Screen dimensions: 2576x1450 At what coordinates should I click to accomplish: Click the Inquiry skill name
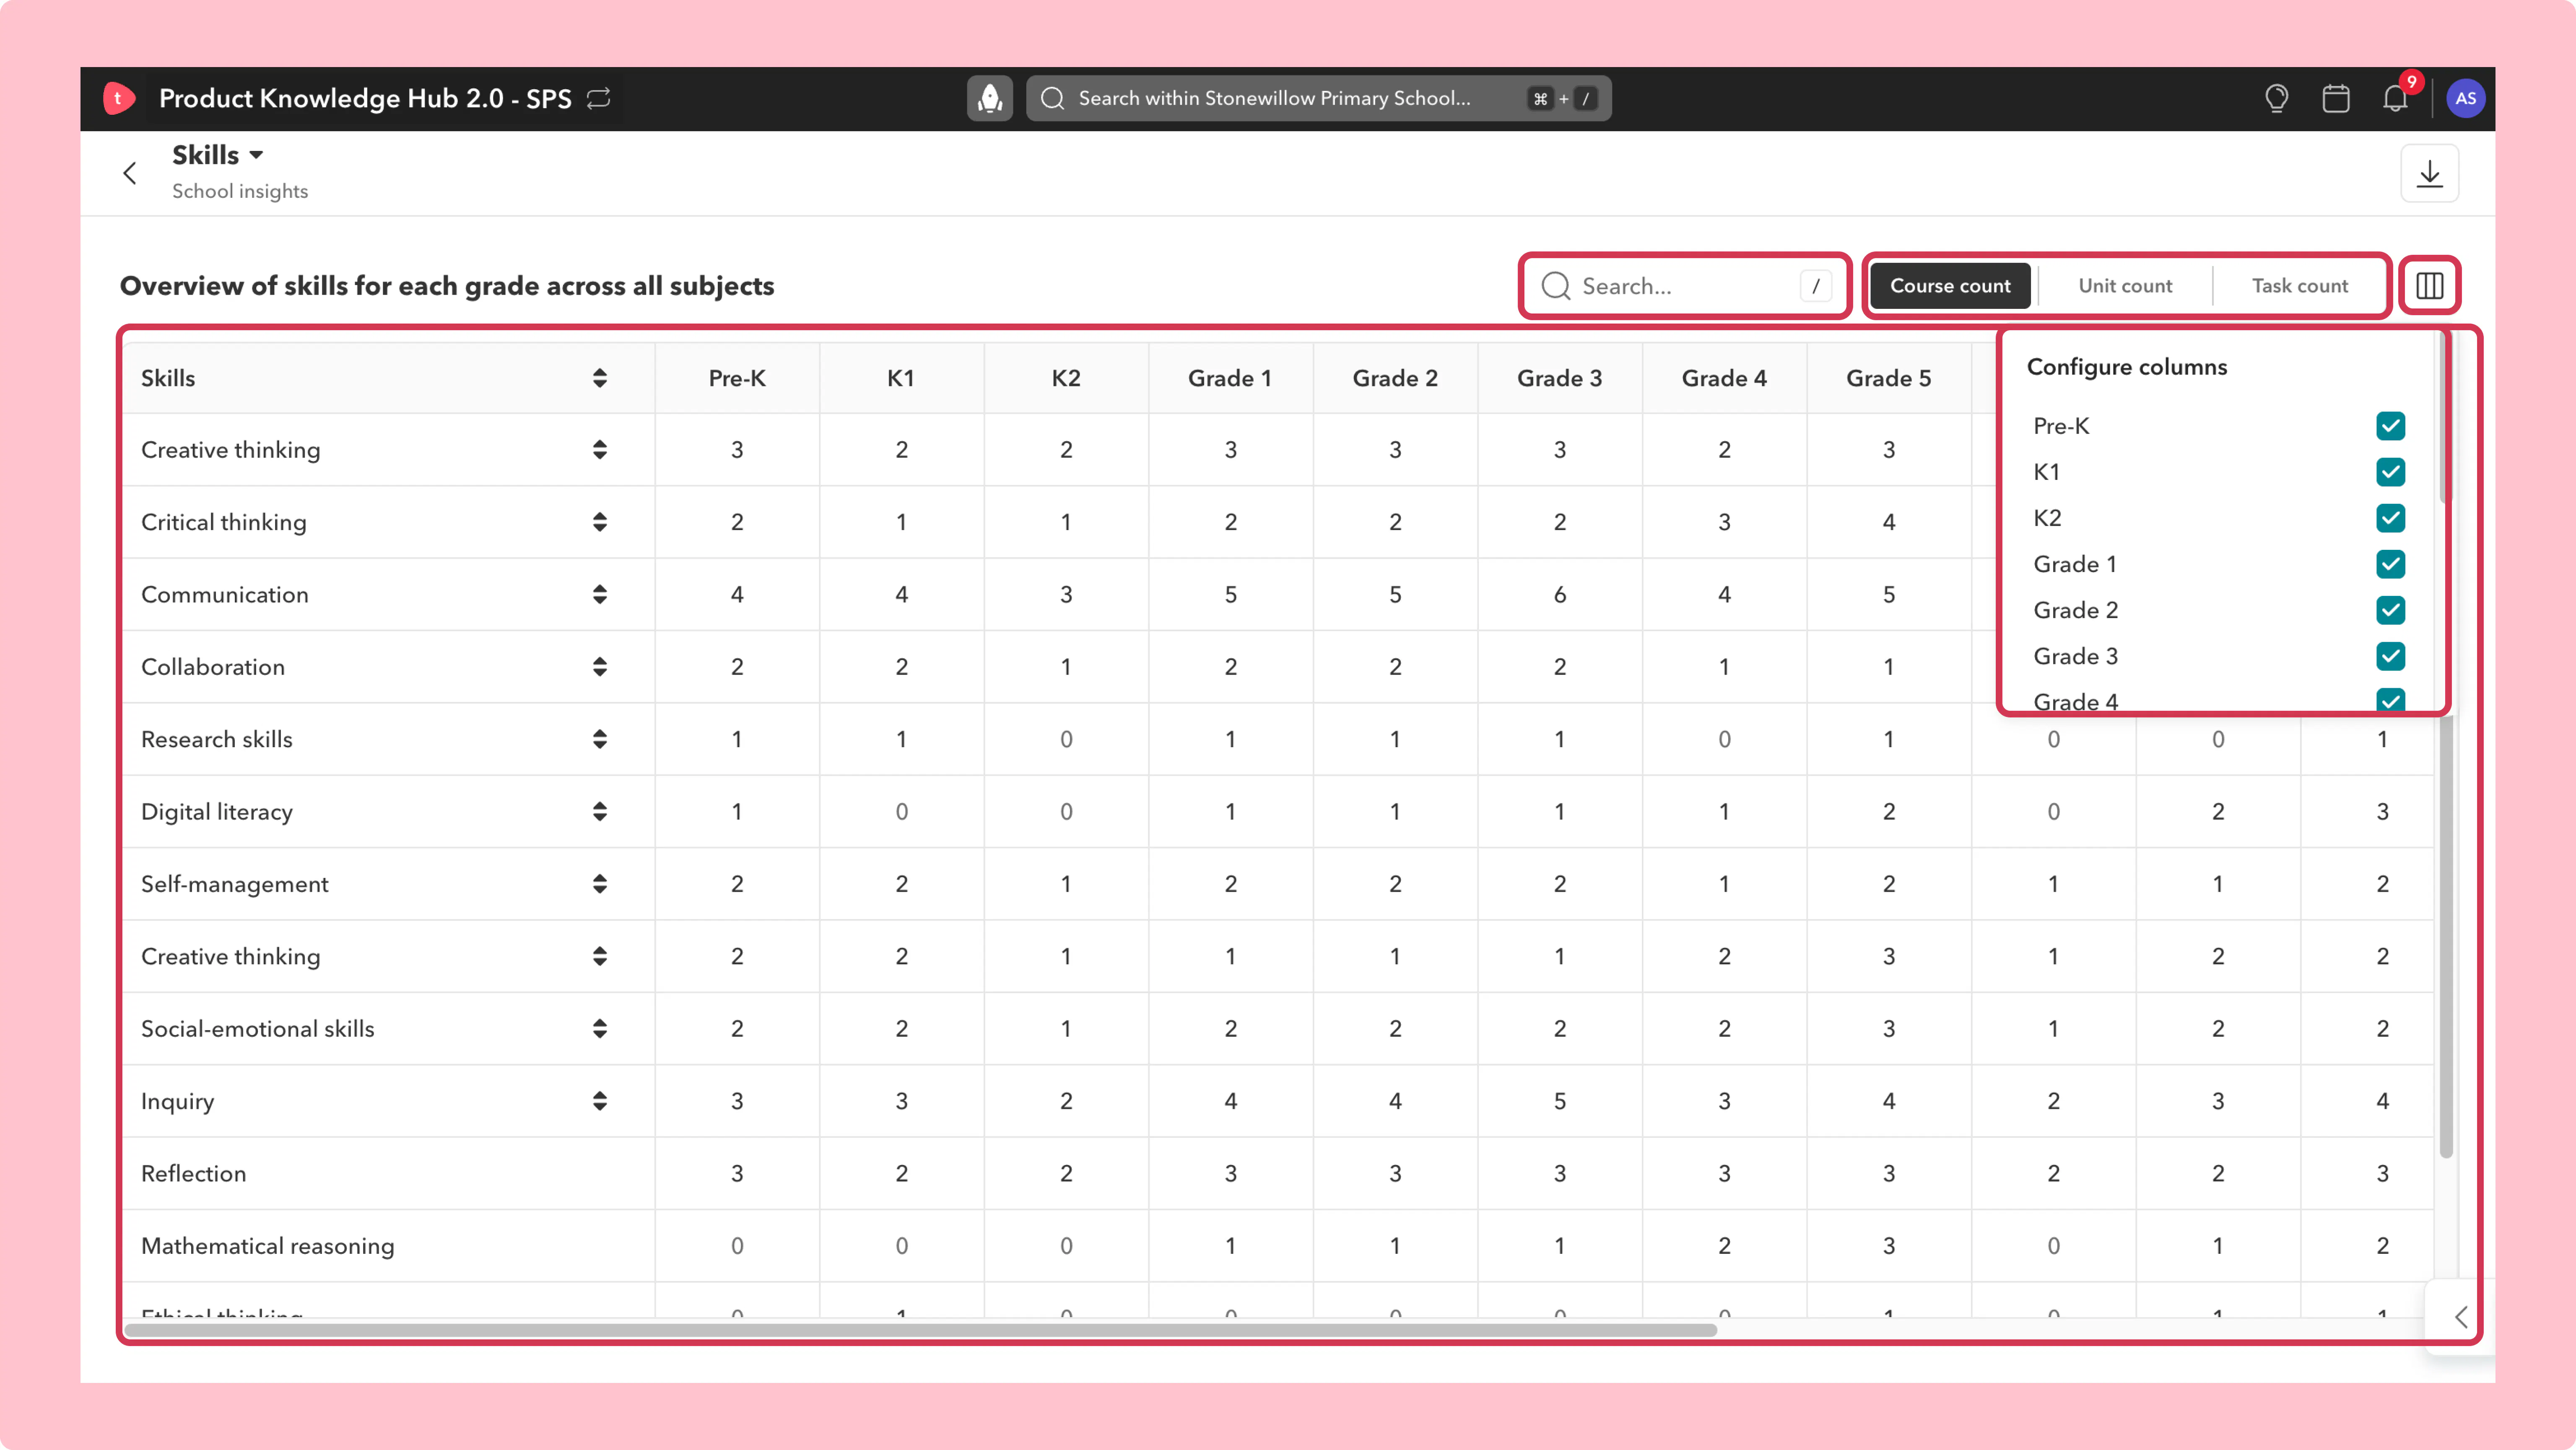pos(178,1101)
